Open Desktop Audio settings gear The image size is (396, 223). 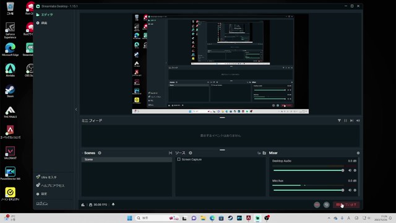(x=355, y=170)
